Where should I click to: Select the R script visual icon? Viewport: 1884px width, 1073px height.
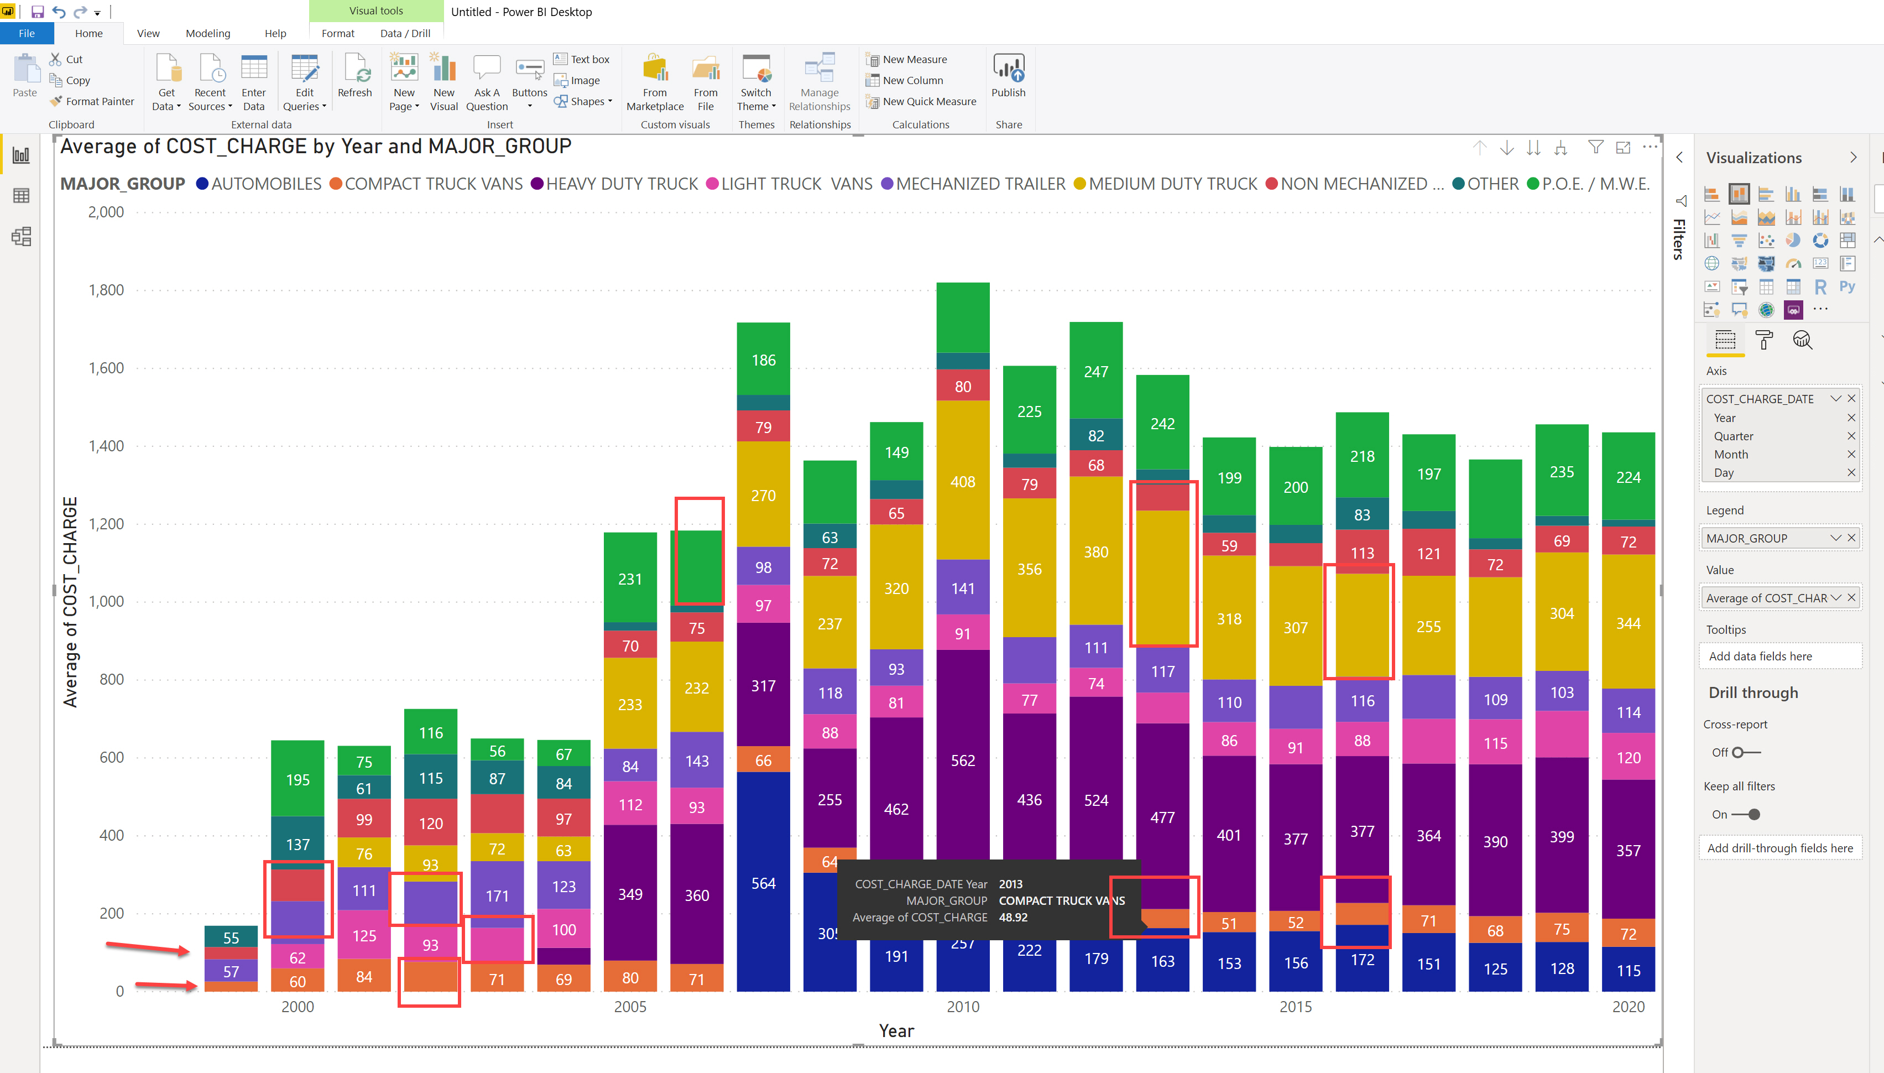pos(1820,287)
